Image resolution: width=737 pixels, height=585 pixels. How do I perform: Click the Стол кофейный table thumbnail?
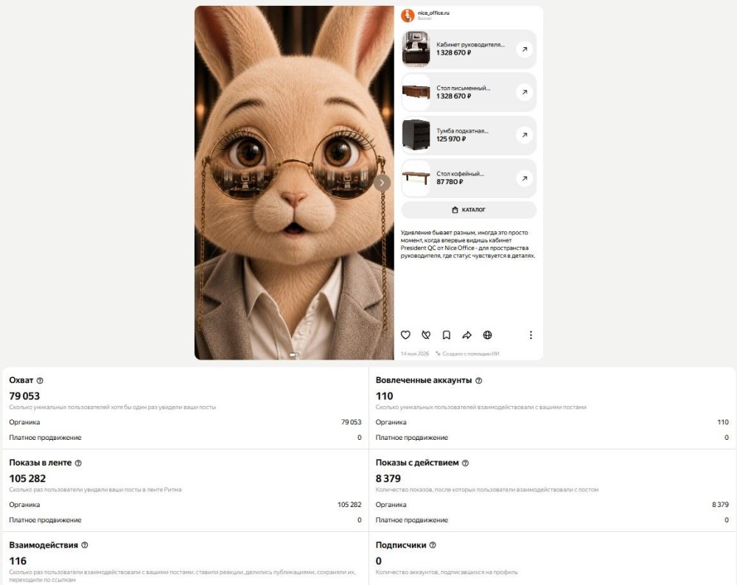[x=416, y=178]
